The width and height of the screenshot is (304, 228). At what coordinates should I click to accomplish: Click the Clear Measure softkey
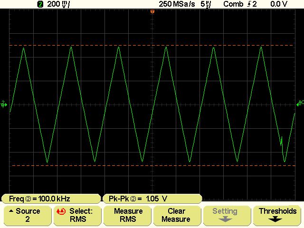point(177,216)
